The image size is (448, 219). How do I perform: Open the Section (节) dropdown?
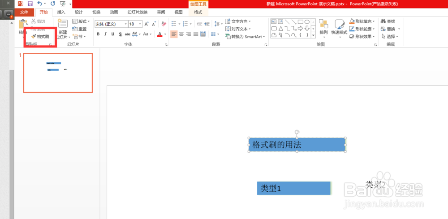(79, 37)
